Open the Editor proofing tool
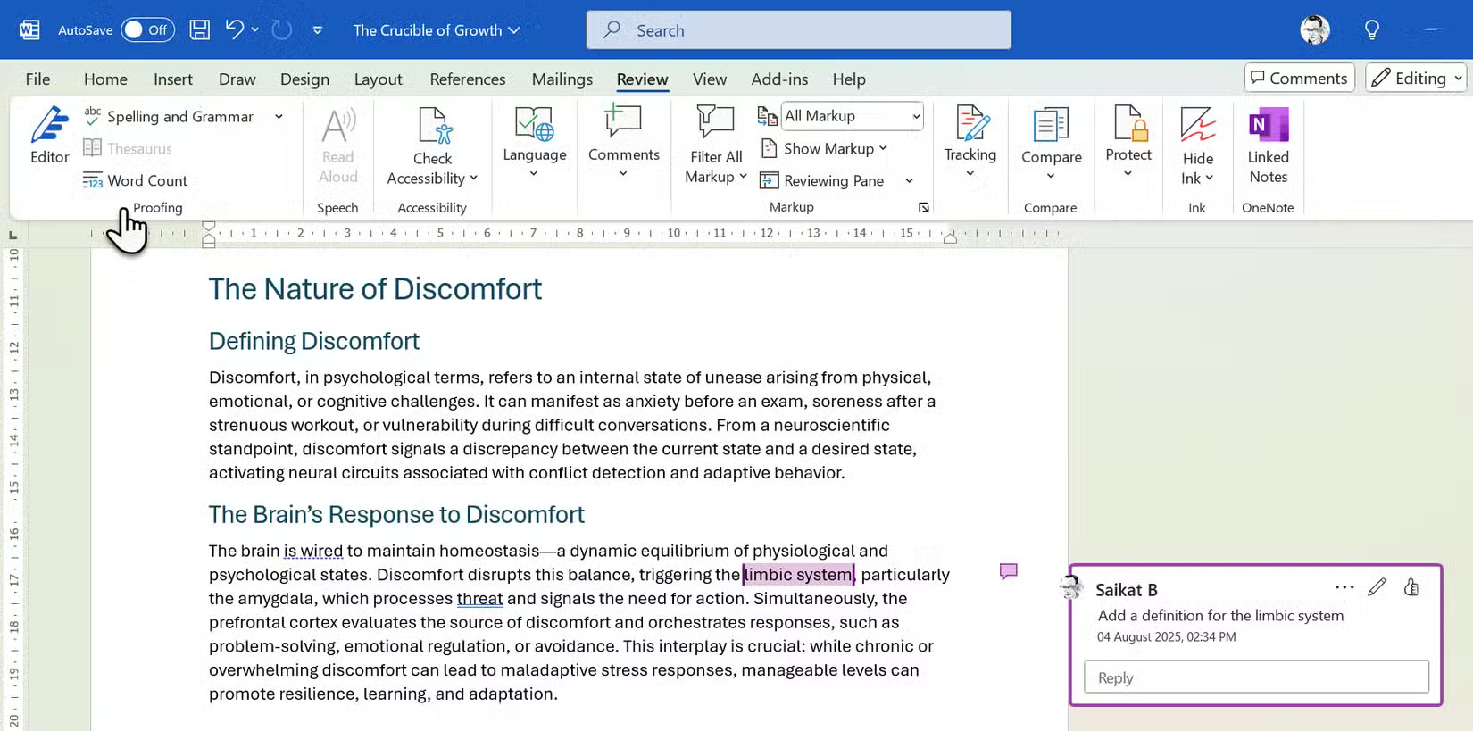 49,135
